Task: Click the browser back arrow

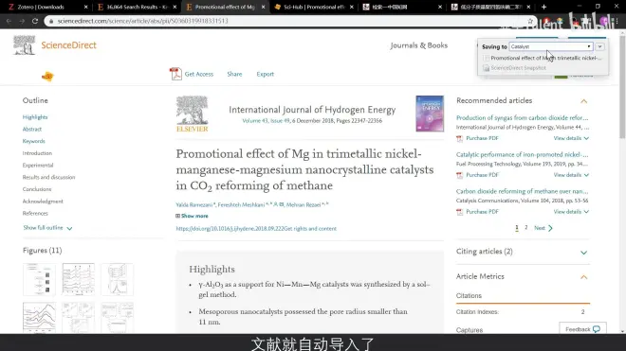Action: 9,21
